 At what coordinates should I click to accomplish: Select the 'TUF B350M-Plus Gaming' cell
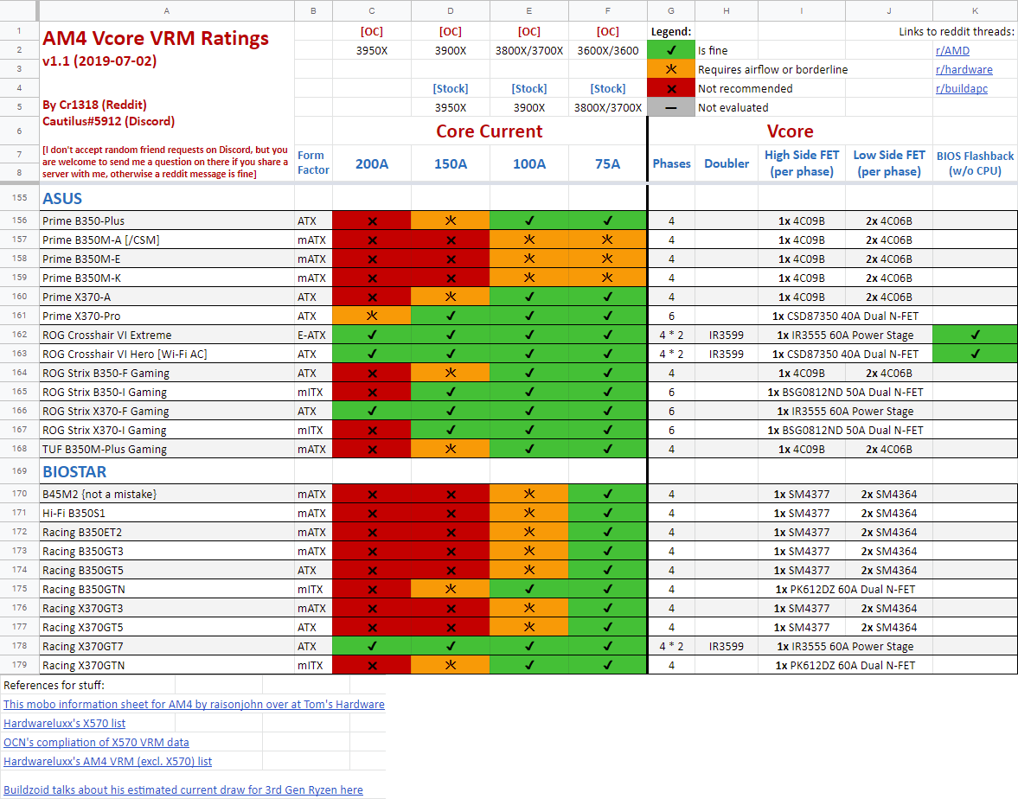click(167, 449)
